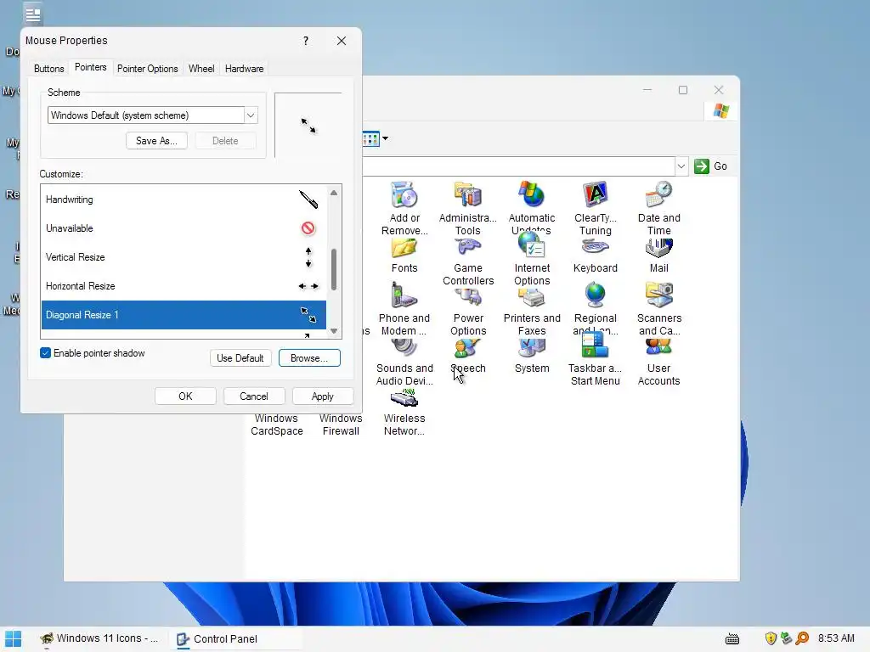Open the Fonts folder icon
The image size is (870, 652).
(404, 248)
